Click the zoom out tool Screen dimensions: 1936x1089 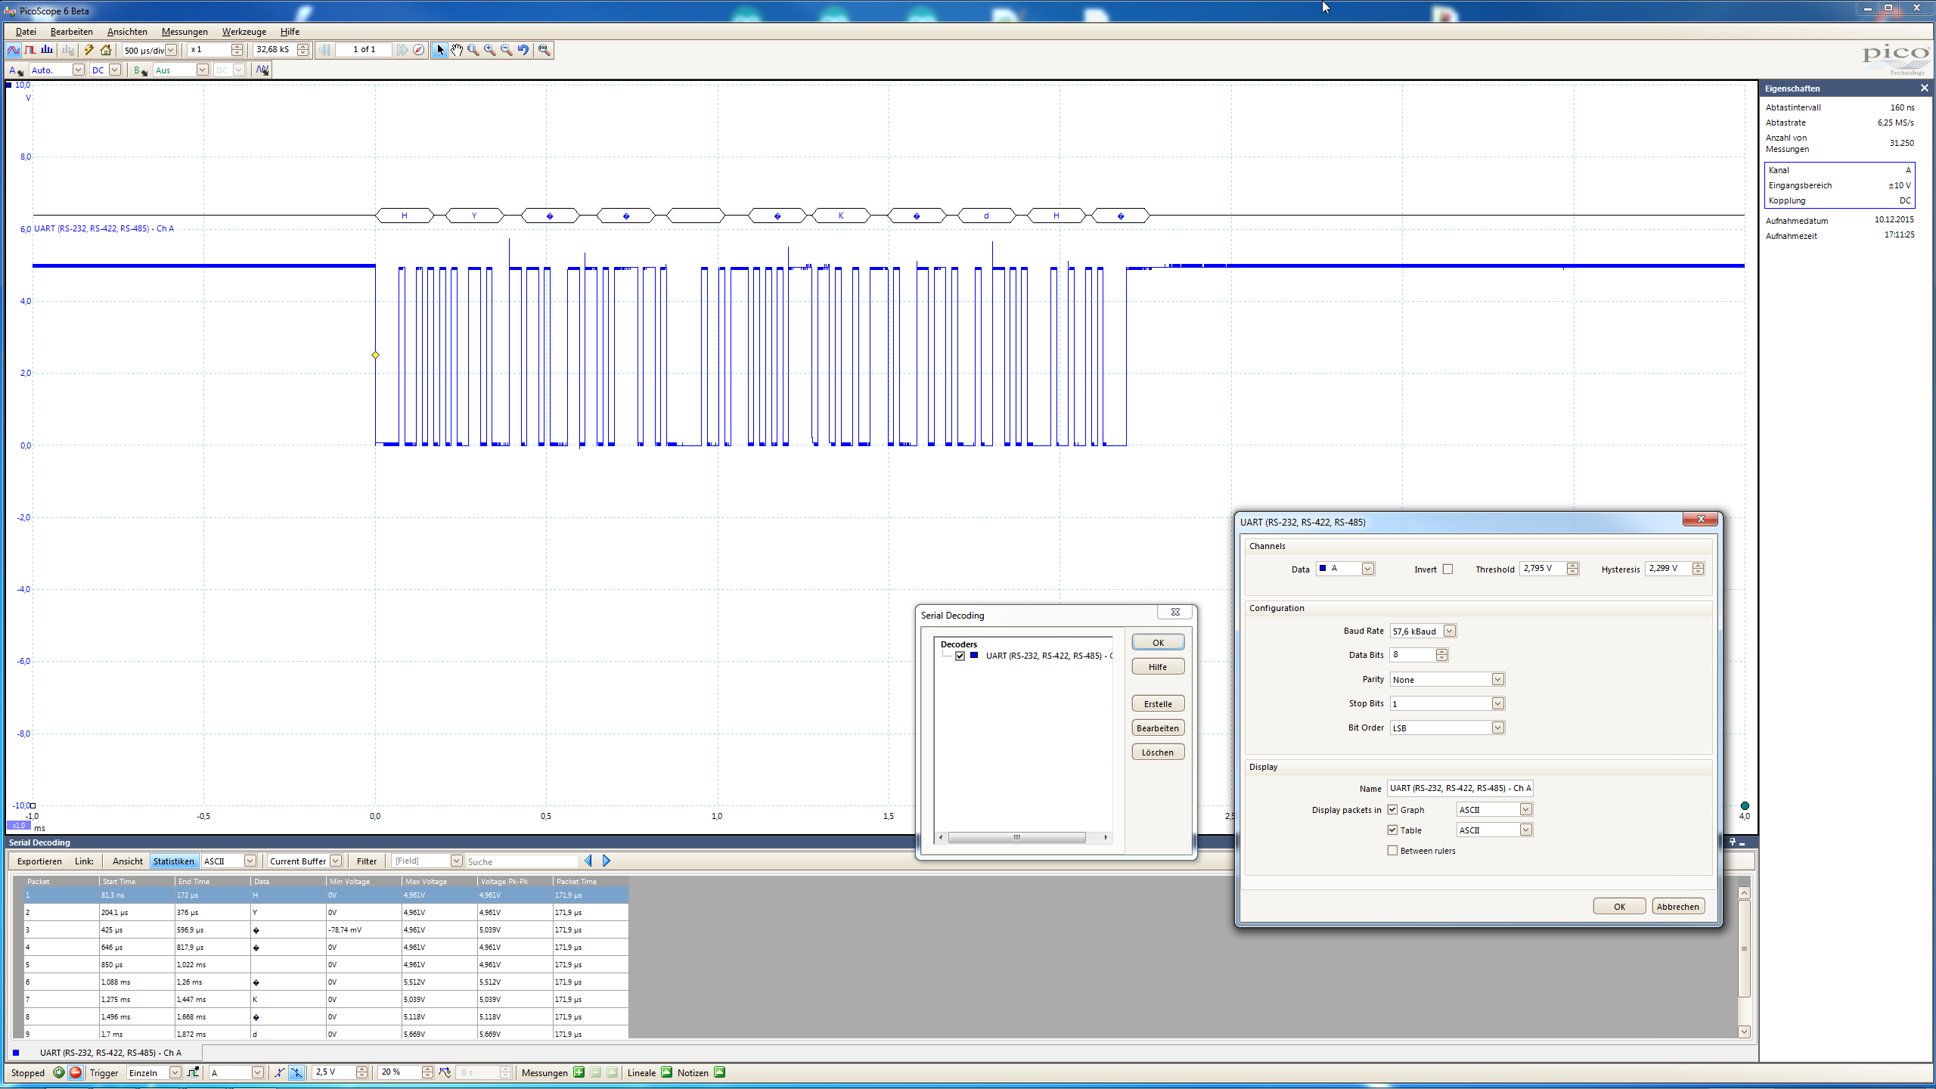[507, 50]
